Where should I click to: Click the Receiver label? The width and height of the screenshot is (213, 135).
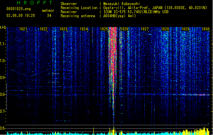tap(69, 12)
